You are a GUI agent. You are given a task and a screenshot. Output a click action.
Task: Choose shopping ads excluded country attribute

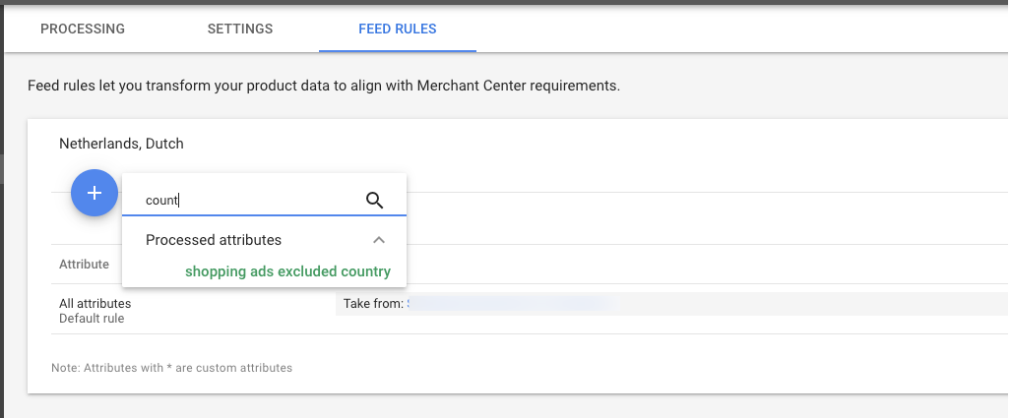[x=287, y=271]
